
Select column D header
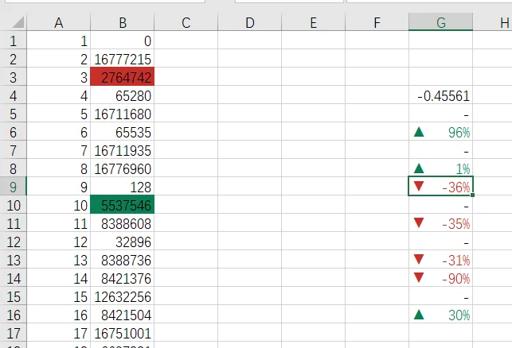pos(249,22)
